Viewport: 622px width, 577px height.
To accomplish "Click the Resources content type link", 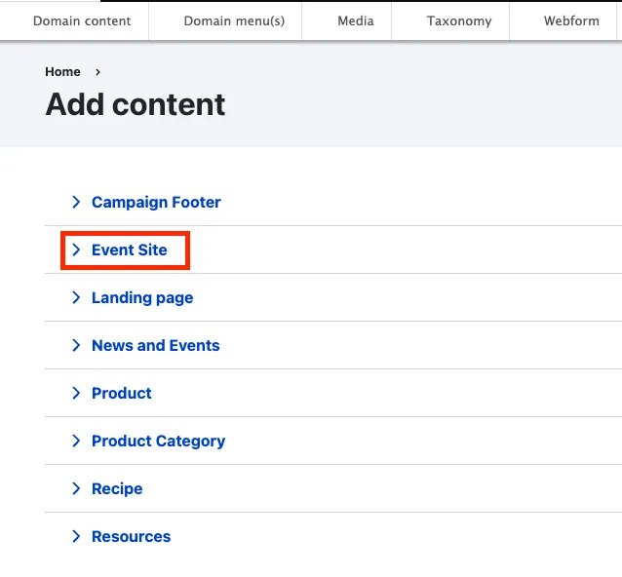I will pos(131,536).
